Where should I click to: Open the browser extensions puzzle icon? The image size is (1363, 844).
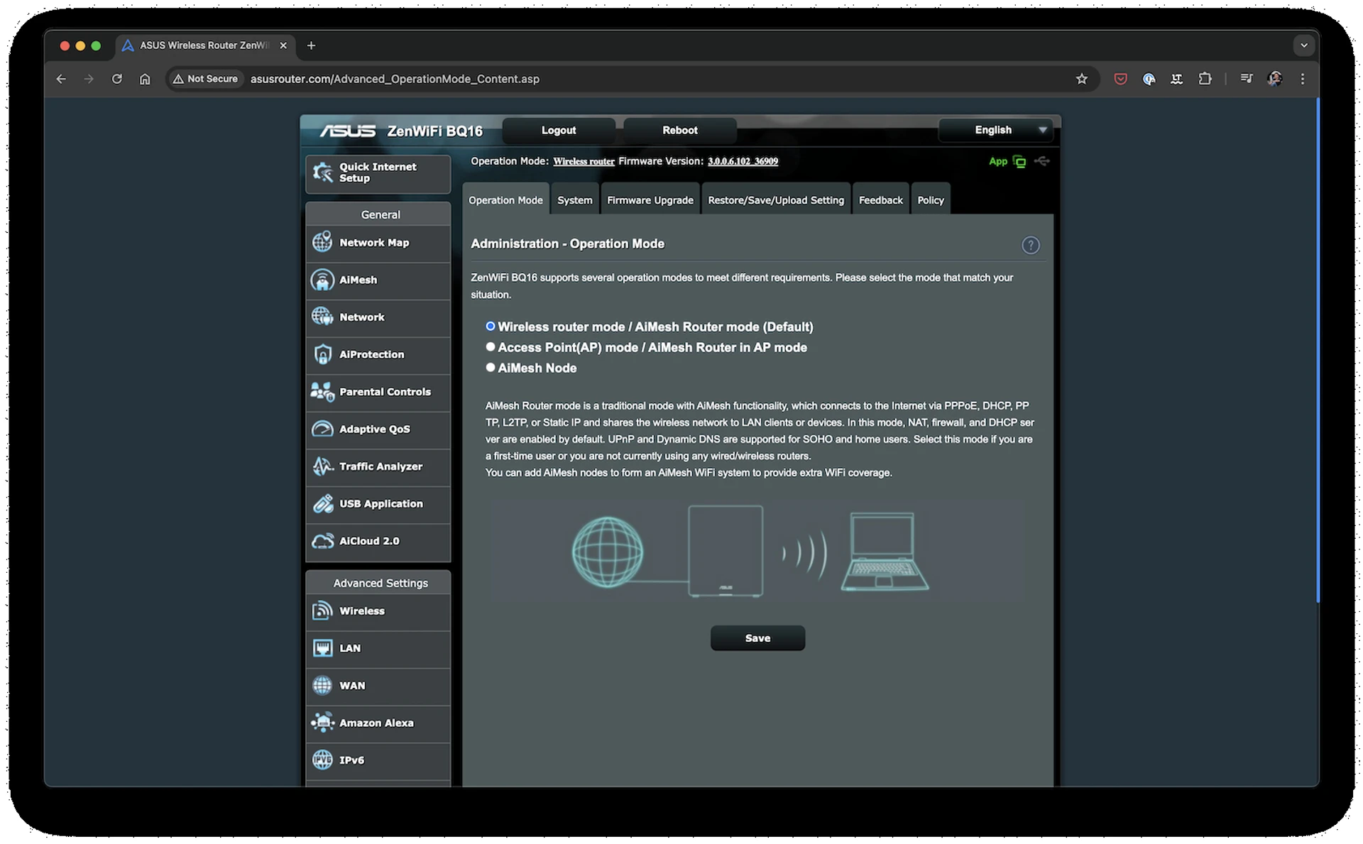click(x=1205, y=79)
